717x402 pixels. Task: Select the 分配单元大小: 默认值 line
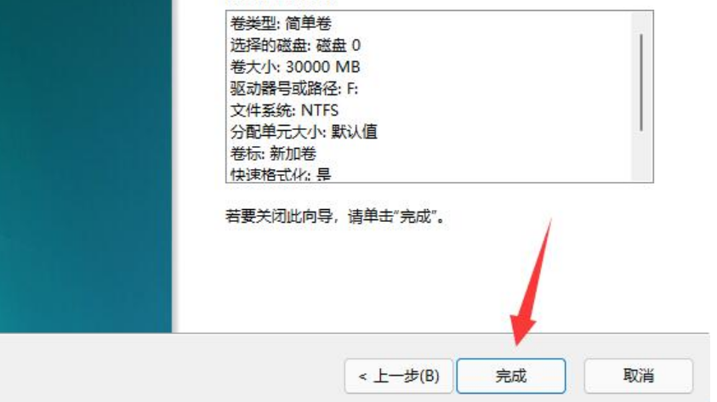[x=304, y=132]
